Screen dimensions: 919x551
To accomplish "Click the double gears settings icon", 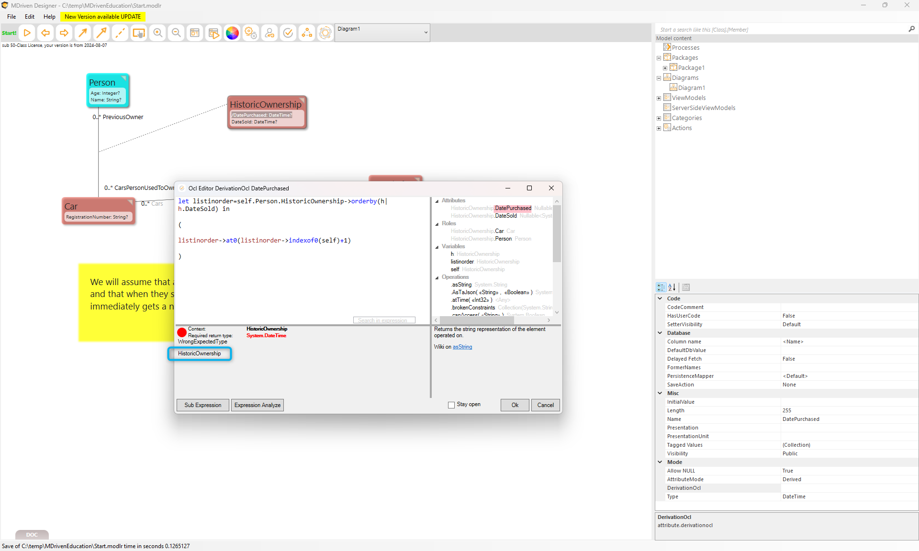I will click(x=250, y=33).
